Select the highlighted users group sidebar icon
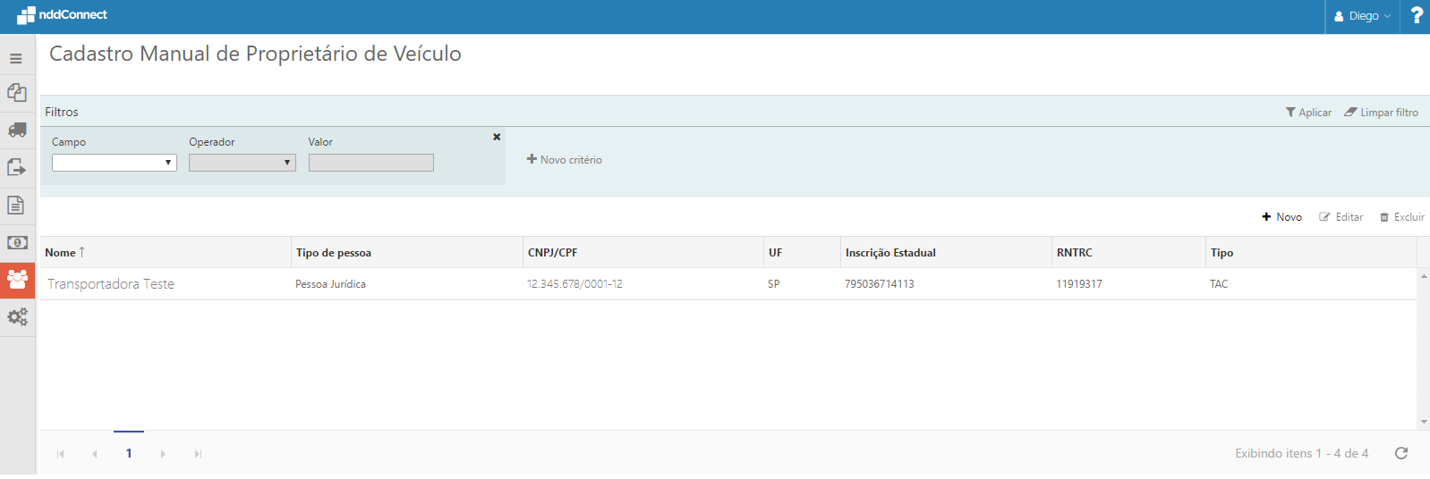1430x479 pixels. 17,280
